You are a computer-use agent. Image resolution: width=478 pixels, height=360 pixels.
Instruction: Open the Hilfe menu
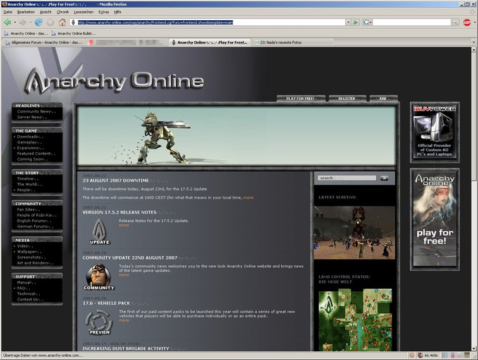[118, 12]
